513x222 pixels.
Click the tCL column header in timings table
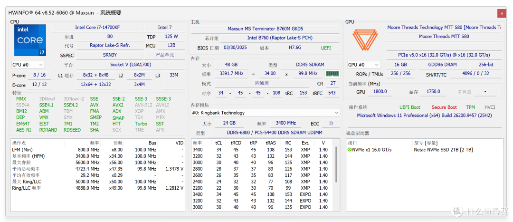click(218, 143)
